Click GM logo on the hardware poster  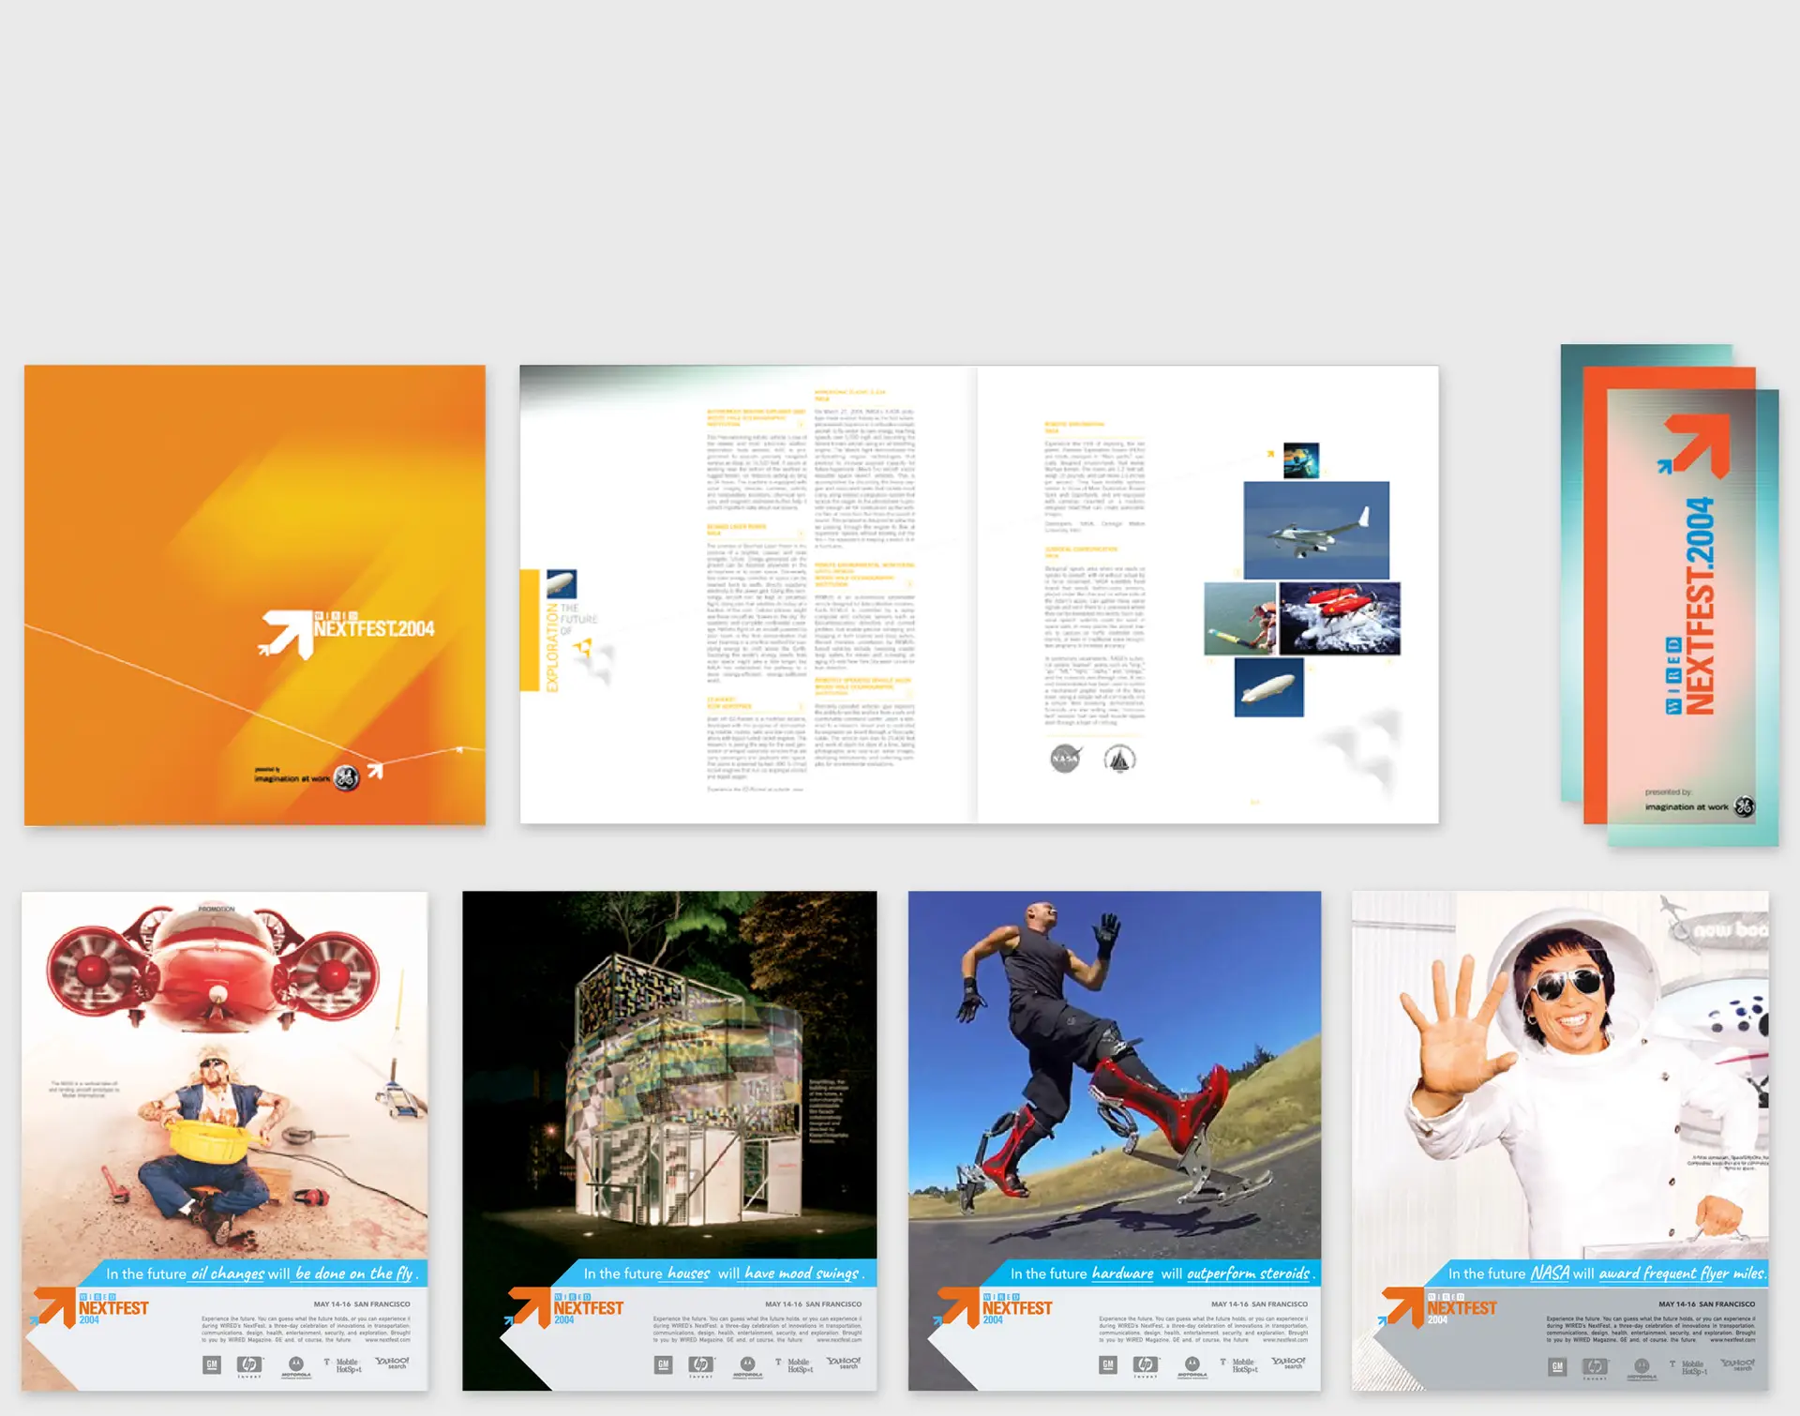coord(1108,1365)
